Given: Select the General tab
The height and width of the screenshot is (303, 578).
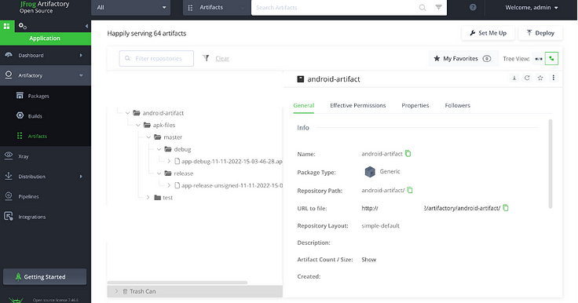Looking at the screenshot, I should [304, 105].
